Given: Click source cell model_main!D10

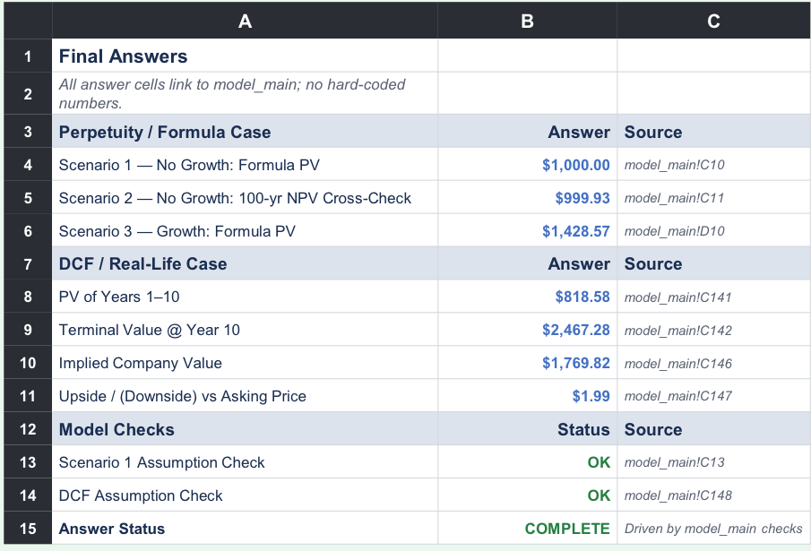Looking at the screenshot, I should 713,231.
